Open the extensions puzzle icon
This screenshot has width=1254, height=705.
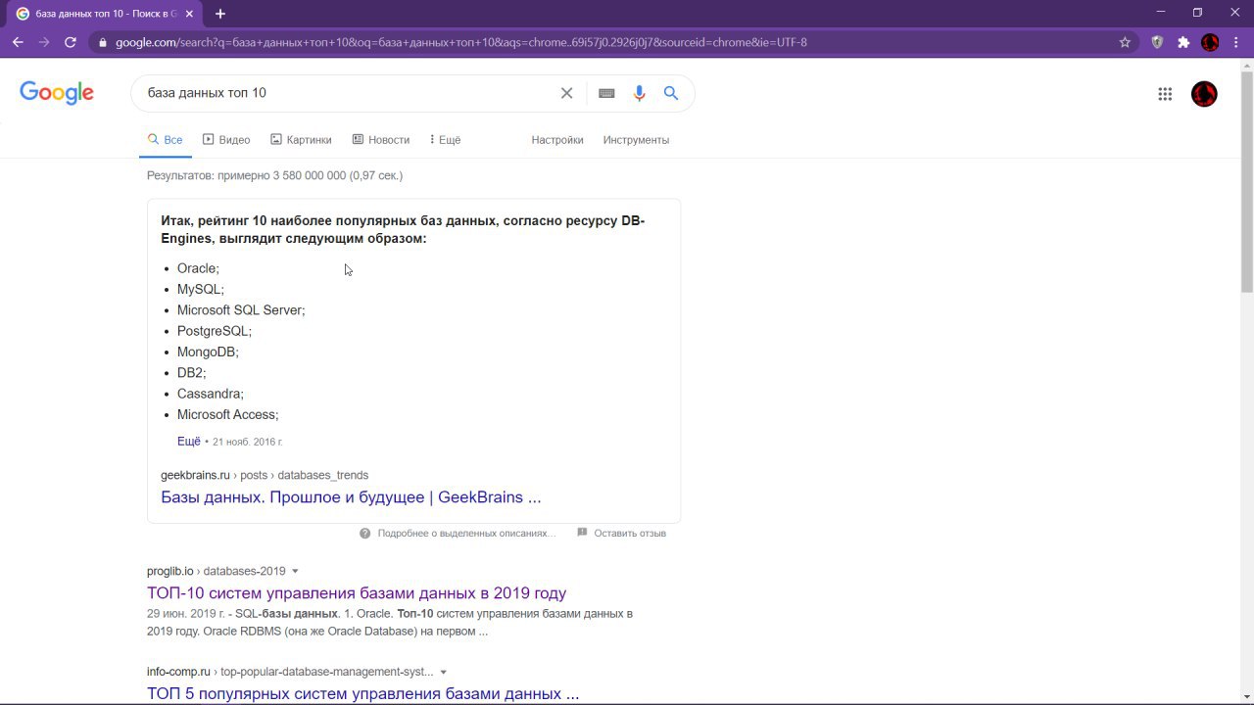[1183, 42]
